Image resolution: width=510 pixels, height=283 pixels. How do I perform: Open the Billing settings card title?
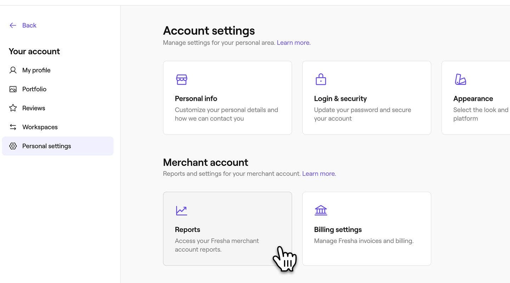coord(338,230)
